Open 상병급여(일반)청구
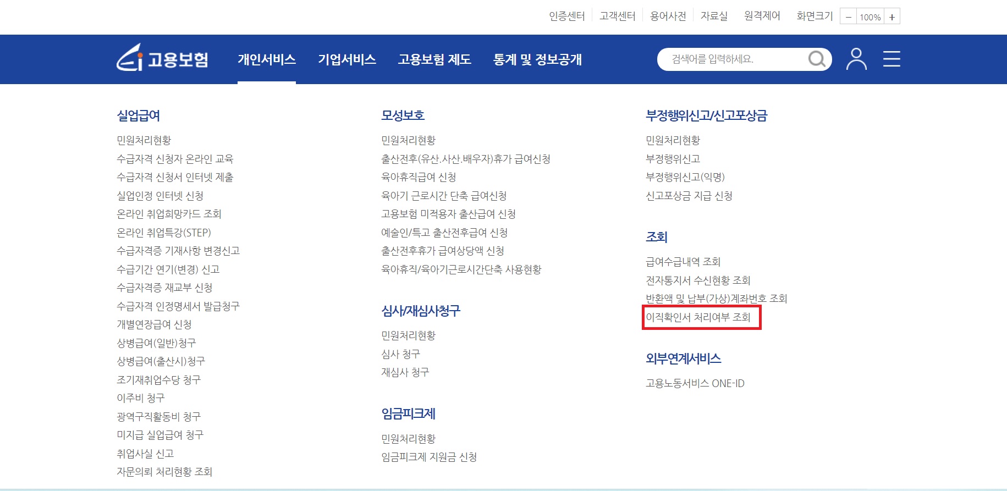This screenshot has width=1007, height=491. 156,343
